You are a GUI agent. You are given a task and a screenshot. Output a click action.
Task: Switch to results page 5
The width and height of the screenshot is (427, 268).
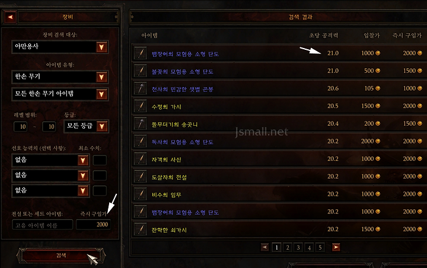click(320, 247)
